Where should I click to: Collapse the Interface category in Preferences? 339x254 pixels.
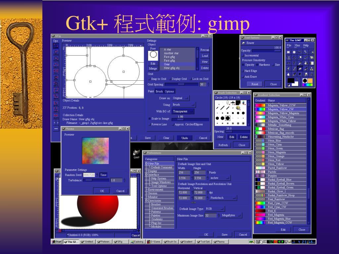[146, 175]
